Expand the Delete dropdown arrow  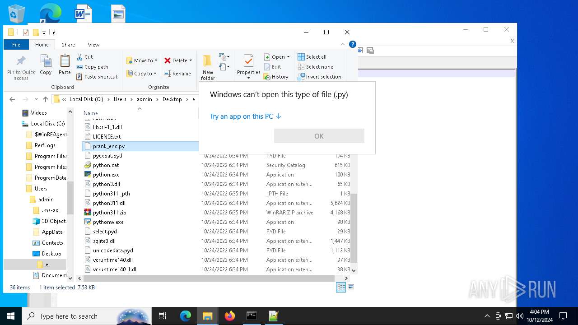tap(191, 60)
